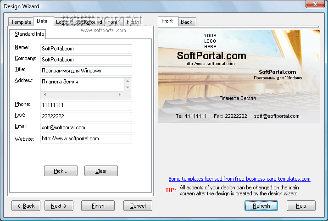Go to previous step with Back button

[26, 206]
